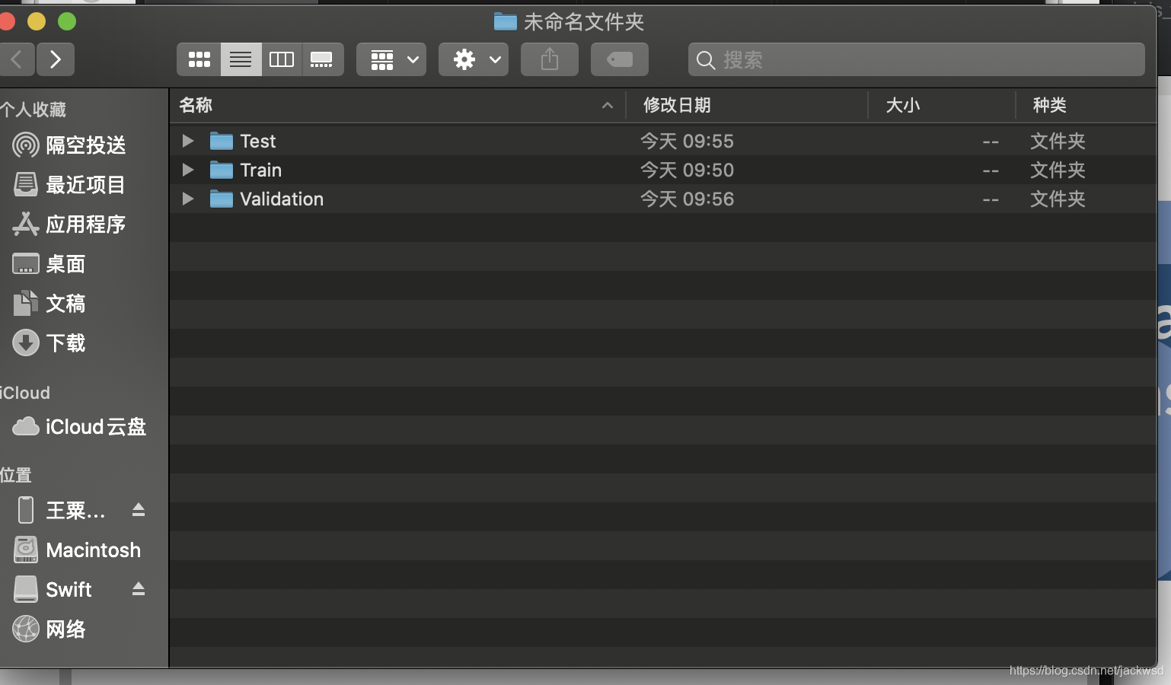Open Macintosh disk in sidebar
1171x685 pixels.
(84, 550)
